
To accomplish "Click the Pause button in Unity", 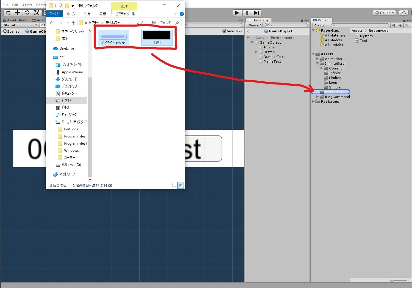I will point(247,13).
